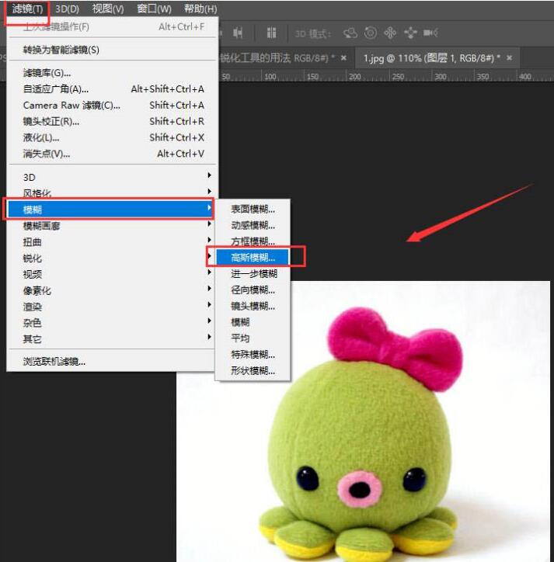Select 消失点(V)... filter
The height and width of the screenshot is (562, 554).
(x=112, y=154)
